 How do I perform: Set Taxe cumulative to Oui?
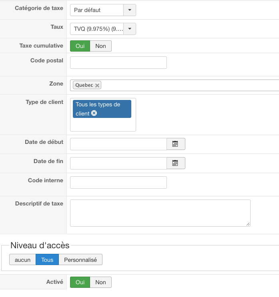[x=80, y=46]
